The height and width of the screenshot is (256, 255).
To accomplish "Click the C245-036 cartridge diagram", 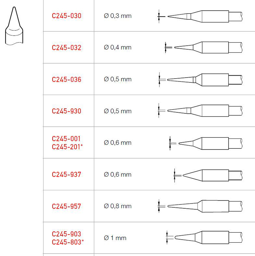I will [x=200, y=80].
